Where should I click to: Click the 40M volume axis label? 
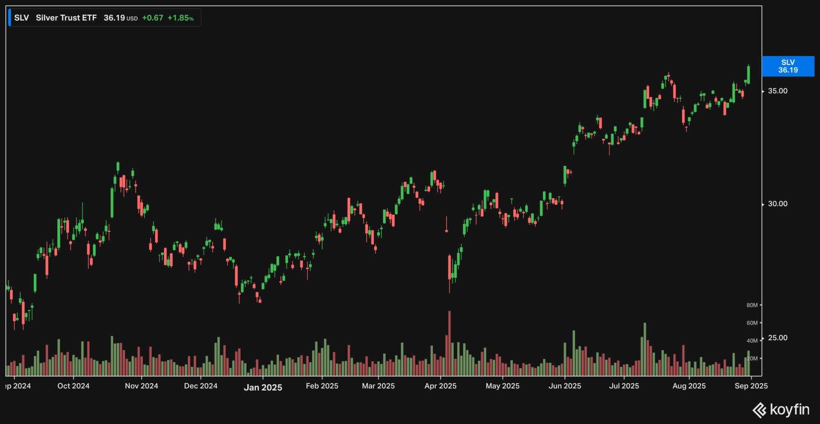tap(752, 341)
